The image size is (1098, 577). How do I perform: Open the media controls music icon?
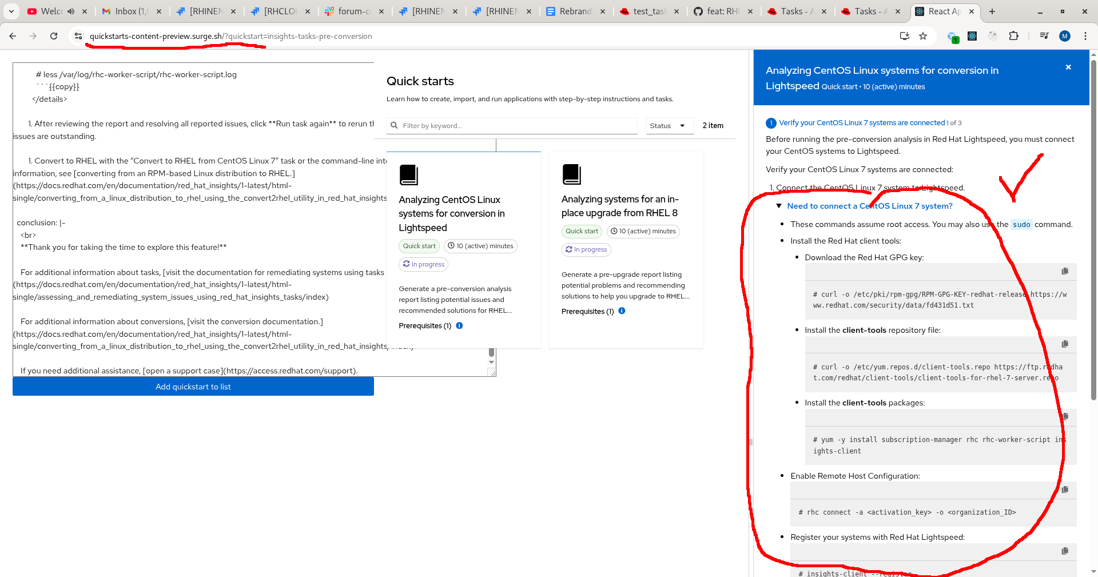point(1044,36)
